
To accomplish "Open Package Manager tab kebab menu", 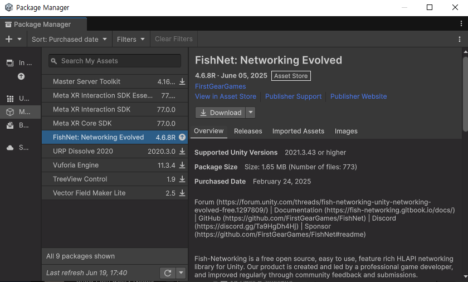I will pyautogui.click(x=461, y=24).
